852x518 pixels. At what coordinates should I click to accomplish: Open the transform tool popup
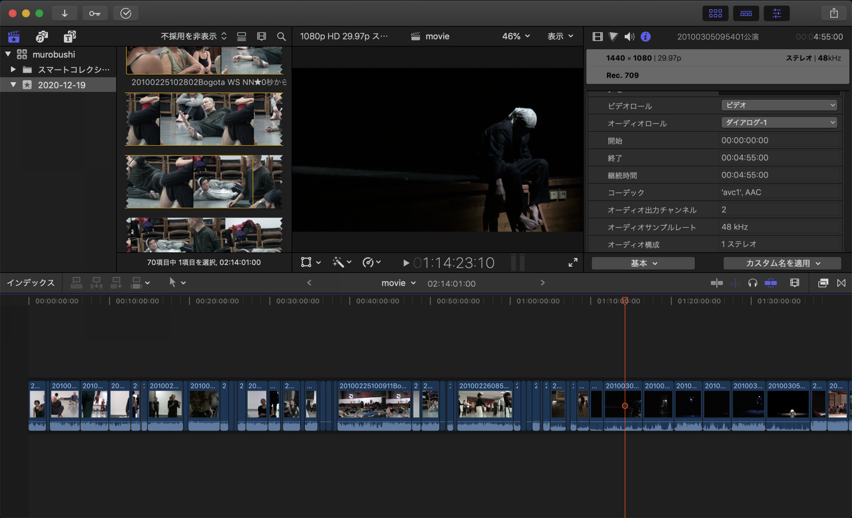311,262
